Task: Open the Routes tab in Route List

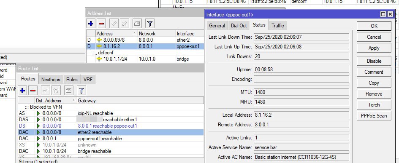Action: (28, 79)
